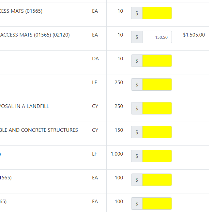The image size is (212, 212).
Task: Click the dollar sign prefix in the DA row
Action: click(137, 61)
